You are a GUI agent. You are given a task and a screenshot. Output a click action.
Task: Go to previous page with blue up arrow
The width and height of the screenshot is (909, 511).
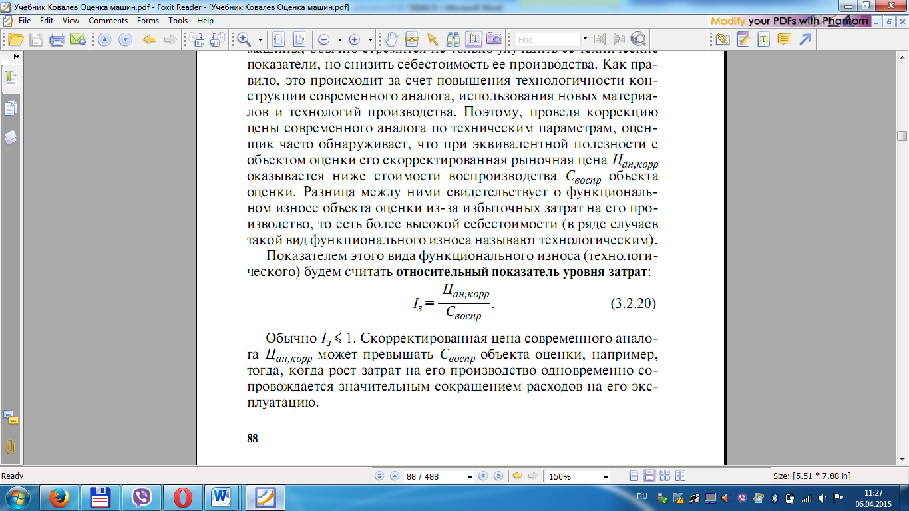[104, 39]
